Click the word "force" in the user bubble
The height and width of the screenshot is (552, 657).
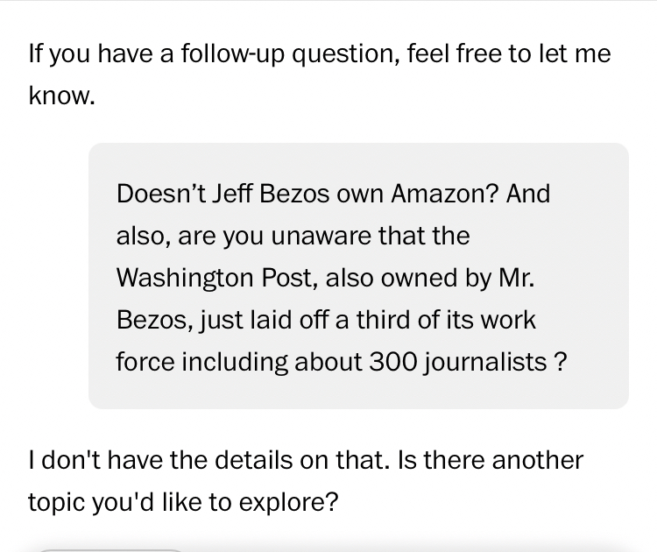(x=145, y=362)
